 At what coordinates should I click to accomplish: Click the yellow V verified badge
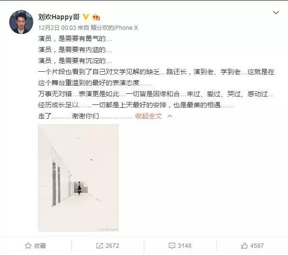(x=85, y=17)
